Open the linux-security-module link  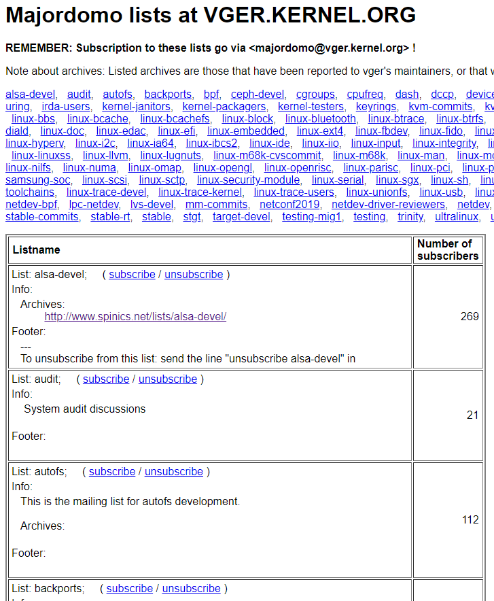[248, 180]
